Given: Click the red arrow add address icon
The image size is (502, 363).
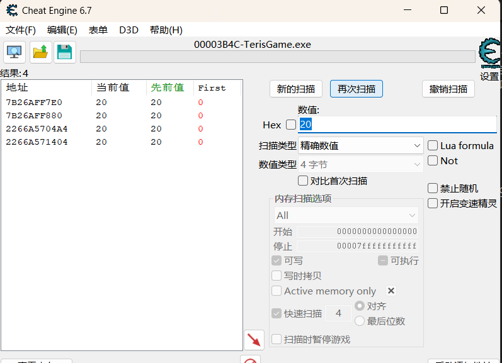Looking at the screenshot, I should 254,340.
